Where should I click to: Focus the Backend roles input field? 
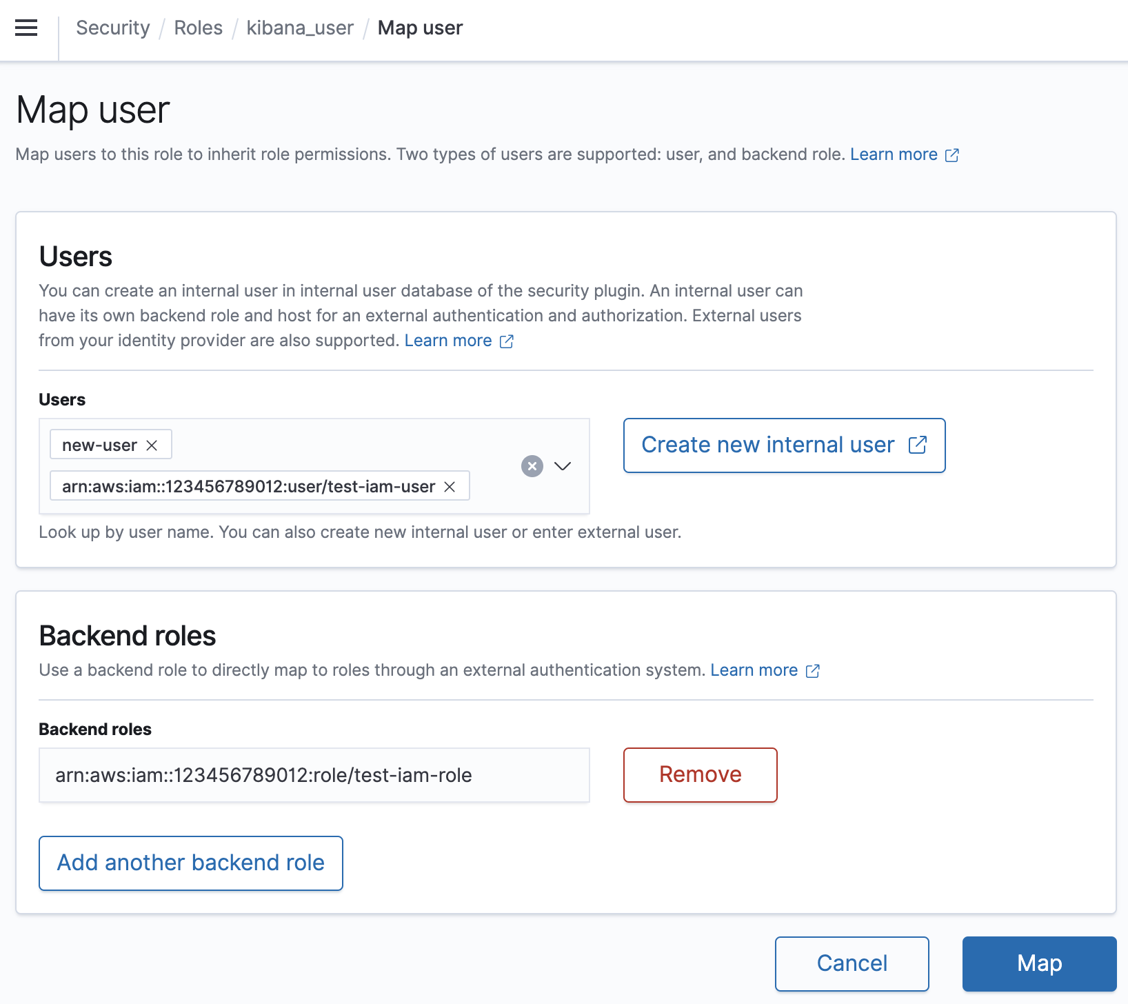click(314, 775)
